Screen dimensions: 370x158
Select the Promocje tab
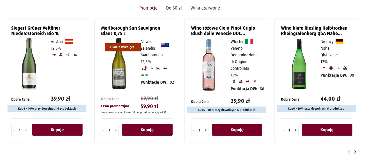pos(148,8)
